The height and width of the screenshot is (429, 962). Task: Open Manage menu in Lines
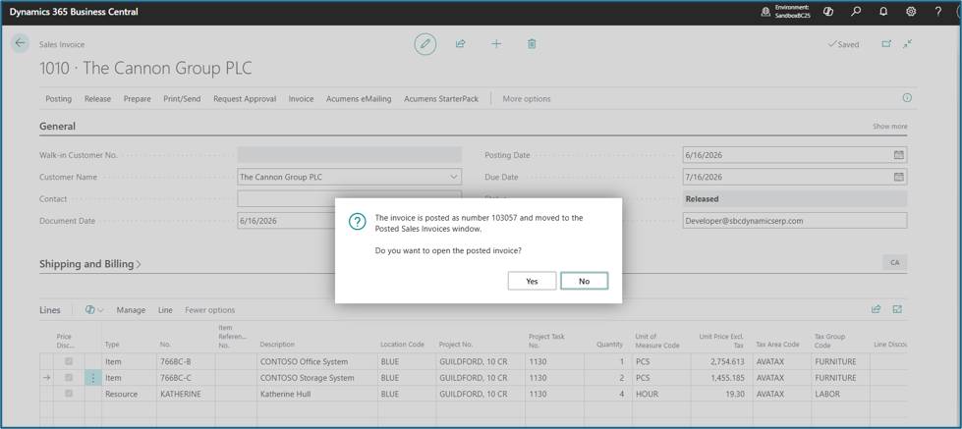pyautogui.click(x=132, y=310)
